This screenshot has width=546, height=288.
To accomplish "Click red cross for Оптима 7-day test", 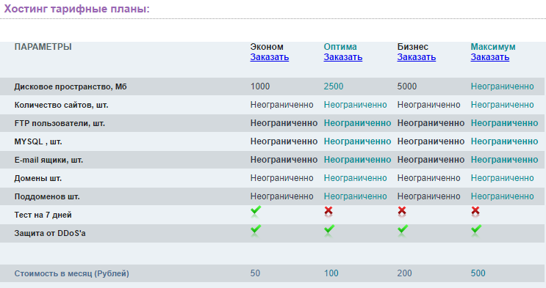I will (328, 212).
